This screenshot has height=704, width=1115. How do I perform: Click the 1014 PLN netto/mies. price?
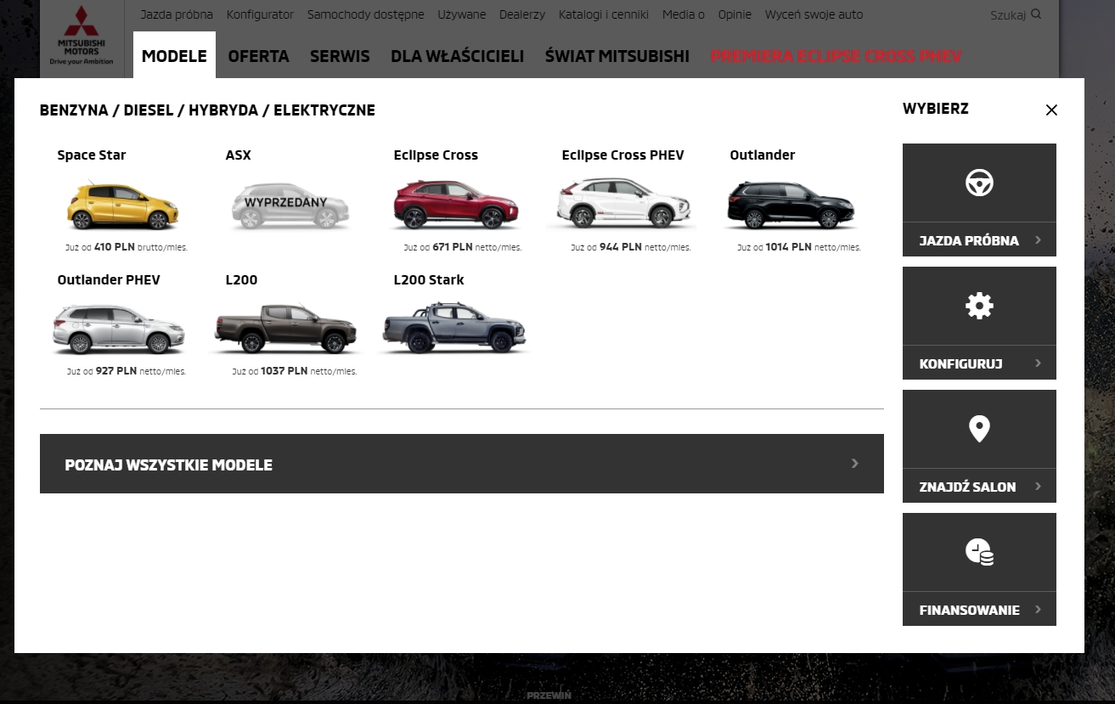click(799, 247)
